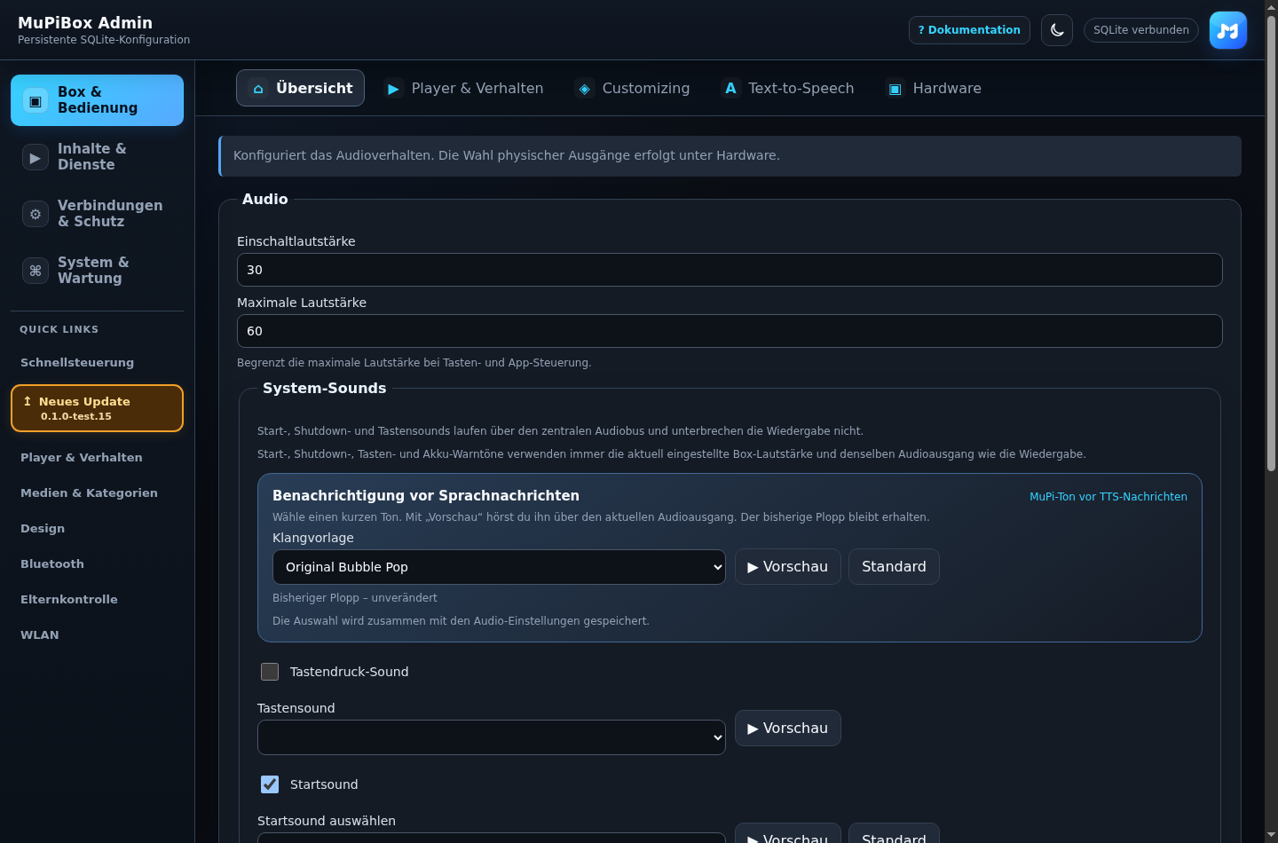Open Medien & Kategorien quick link
The image size is (1278, 843).
[x=97, y=493]
